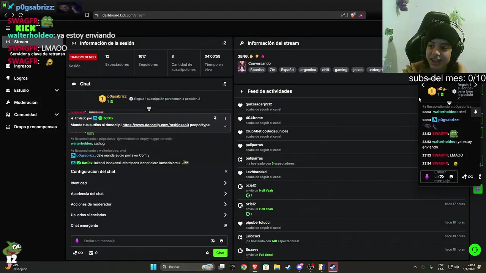Click the green support headset button
The image size is (486, 273).
[475, 249]
